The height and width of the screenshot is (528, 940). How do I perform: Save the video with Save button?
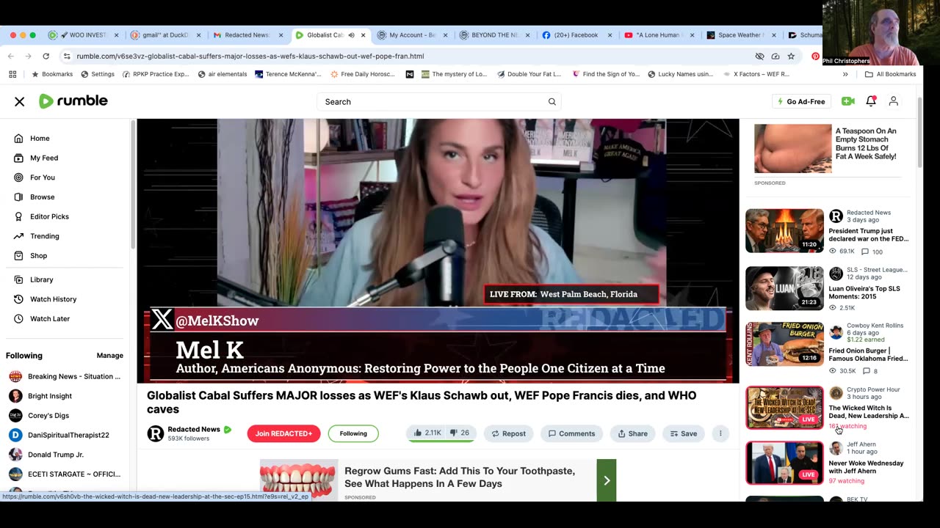point(684,433)
